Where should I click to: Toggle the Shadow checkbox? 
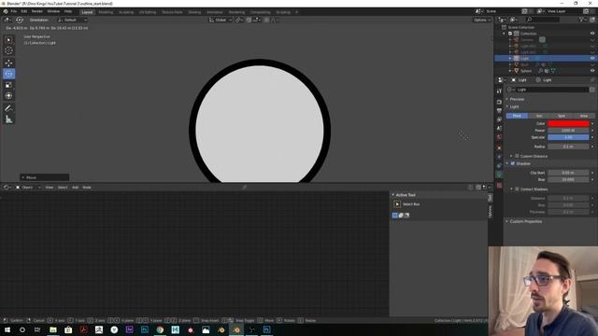tap(513, 163)
